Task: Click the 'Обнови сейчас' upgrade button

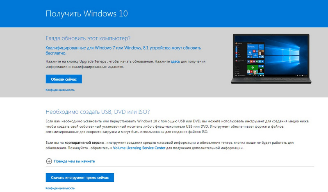Action: 64,79
